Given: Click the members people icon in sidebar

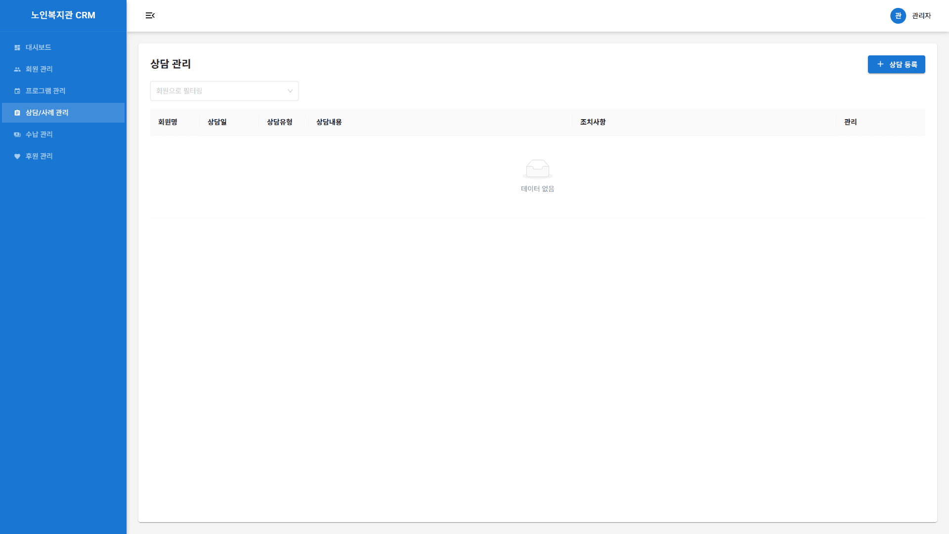Looking at the screenshot, I should [17, 69].
